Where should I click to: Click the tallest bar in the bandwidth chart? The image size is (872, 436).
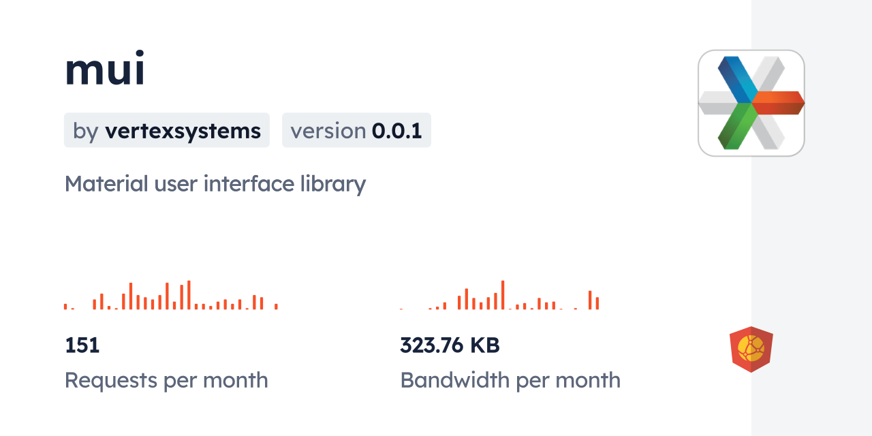pos(503,295)
